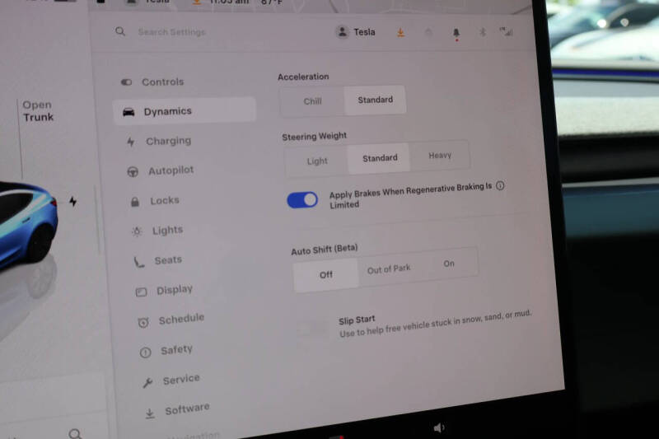Set Acceleration to Standard
The image size is (659, 439).
(376, 100)
